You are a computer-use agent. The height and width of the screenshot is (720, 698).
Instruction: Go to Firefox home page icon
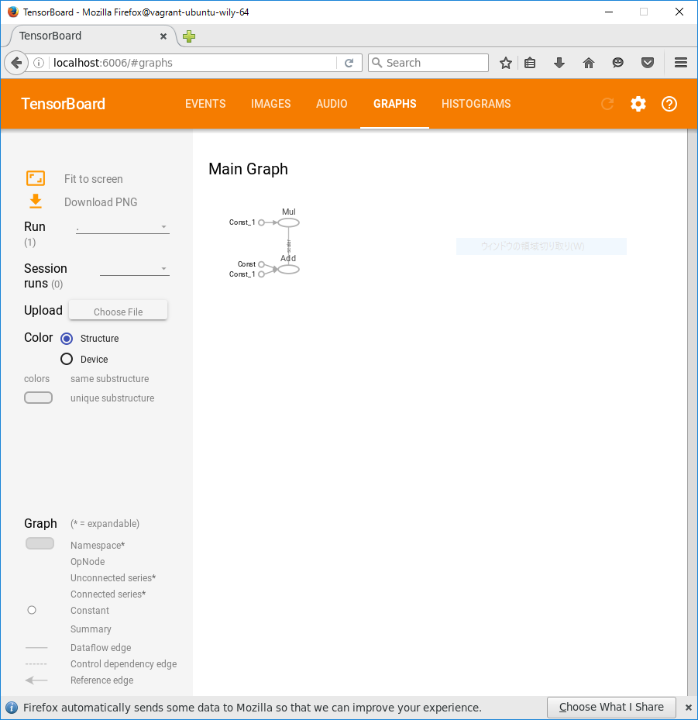pos(588,63)
